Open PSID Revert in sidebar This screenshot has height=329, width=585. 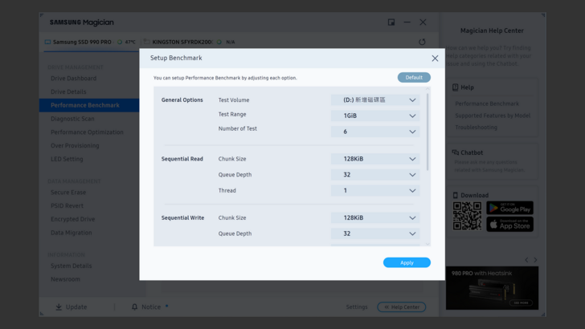coord(67,205)
